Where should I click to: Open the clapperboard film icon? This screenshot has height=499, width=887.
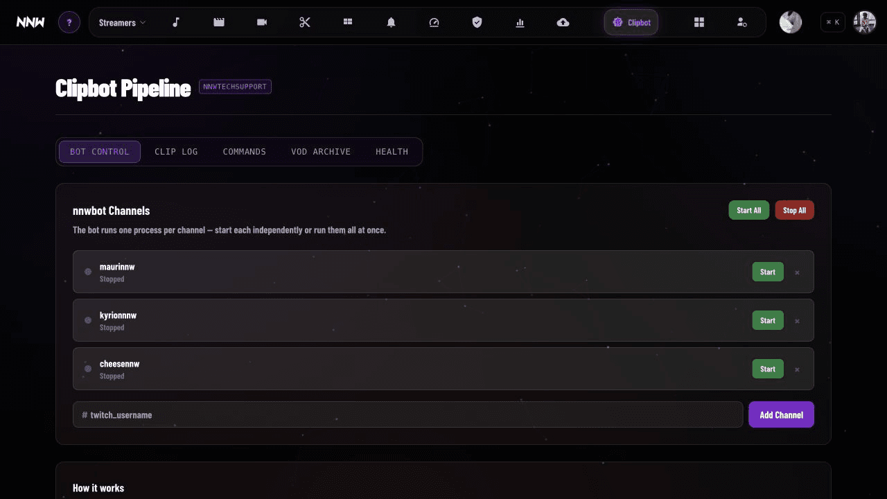click(x=219, y=22)
